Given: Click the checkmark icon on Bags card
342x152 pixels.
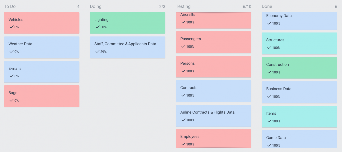Looking at the screenshot, I should click(11, 101).
